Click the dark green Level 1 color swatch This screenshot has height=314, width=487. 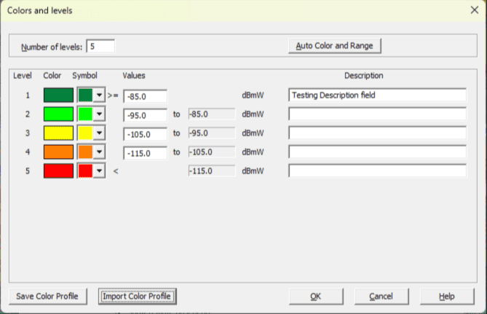pyautogui.click(x=58, y=95)
